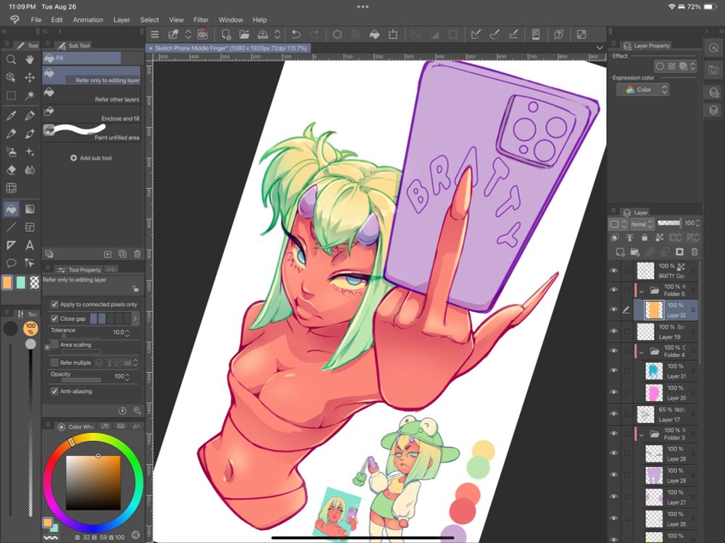
Task: Click the New raster layer icon
Action: [620, 252]
